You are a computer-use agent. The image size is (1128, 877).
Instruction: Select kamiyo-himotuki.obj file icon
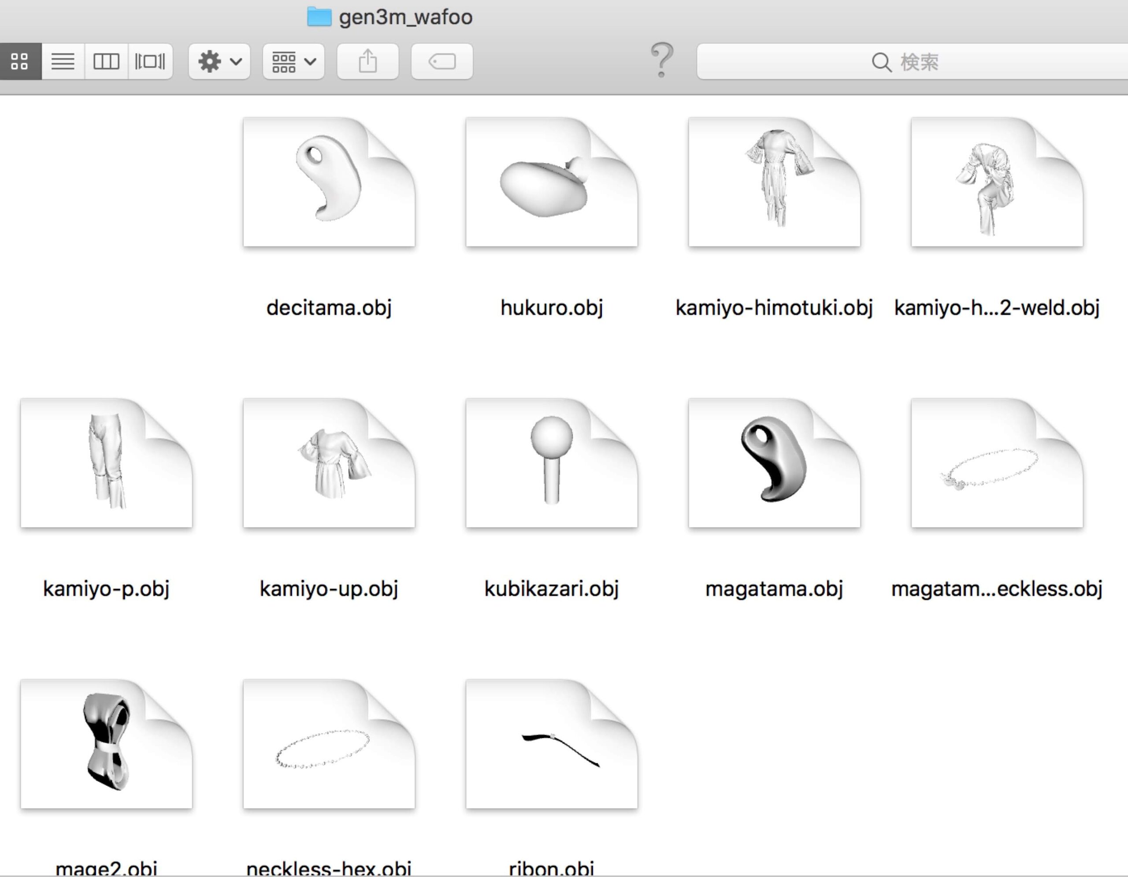point(774,182)
